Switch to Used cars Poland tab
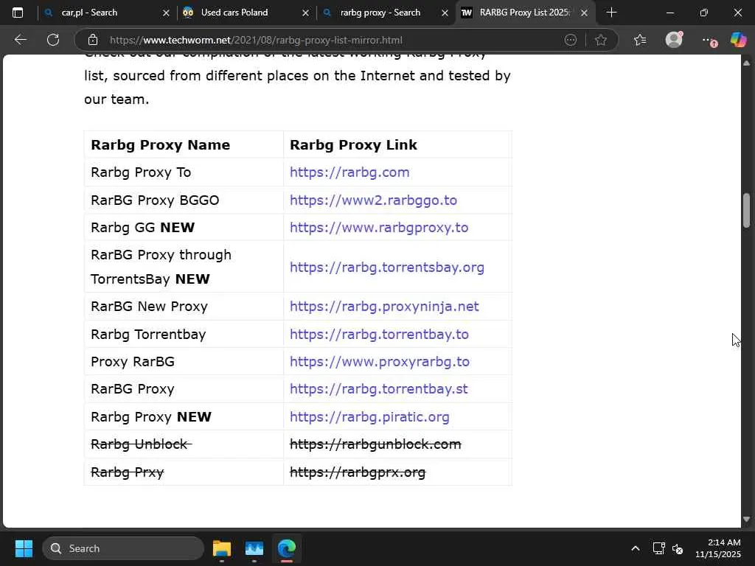This screenshot has height=566, width=755. (246, 13)
